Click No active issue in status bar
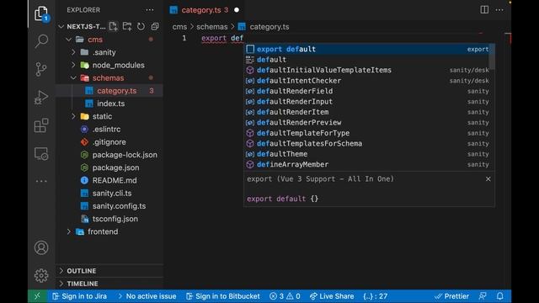 (147, 296)
